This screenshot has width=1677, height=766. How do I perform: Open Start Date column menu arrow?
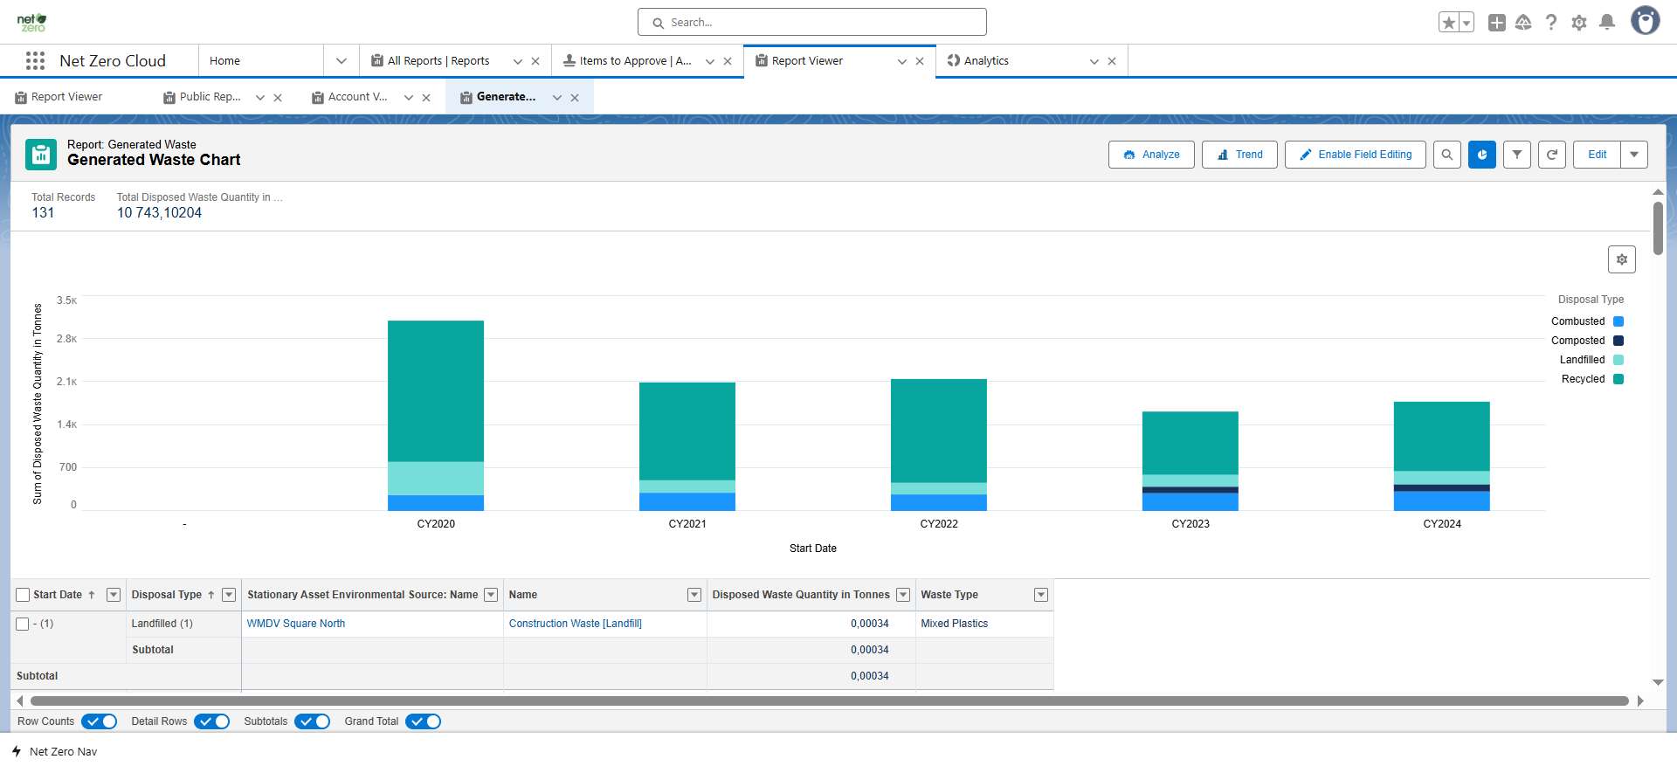point(114,595)
